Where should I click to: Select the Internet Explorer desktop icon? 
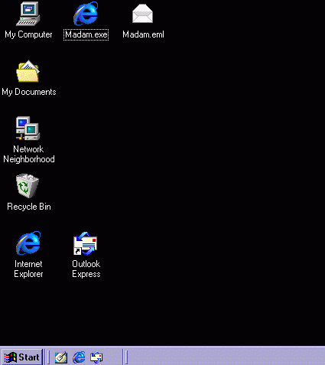(28, 243)
